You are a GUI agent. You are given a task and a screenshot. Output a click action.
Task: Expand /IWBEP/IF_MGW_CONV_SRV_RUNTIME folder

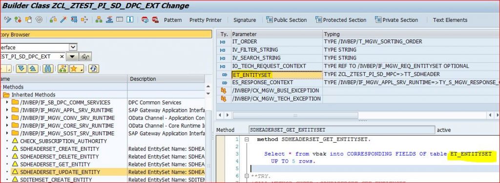(7, 118)
